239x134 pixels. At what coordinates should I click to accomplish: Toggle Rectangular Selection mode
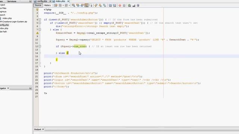tap(91, 5)
